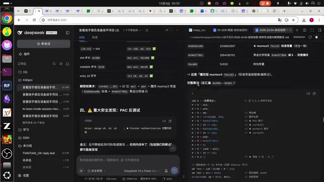The image size is (324, 182).
Task: Open the hwbp_mo file tab
Action: 197,30
